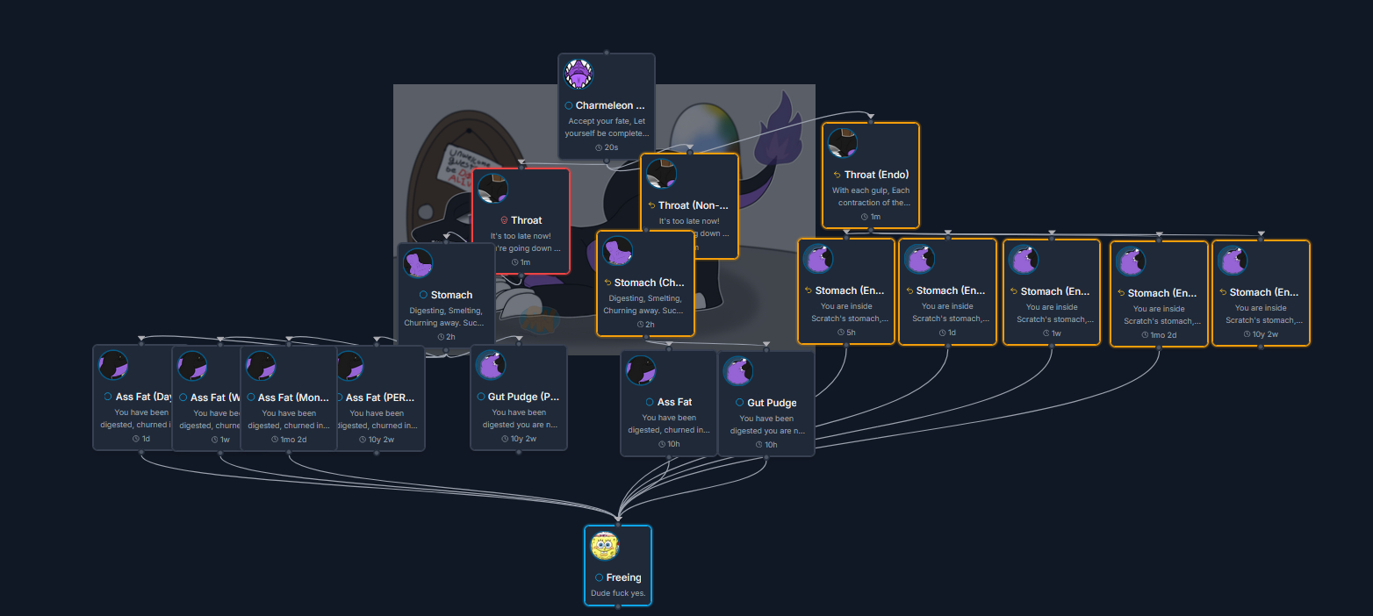Click the return-arrow icon on the Throat (Non-... node
Viewport: 1373px width, 616px height.
651,205
